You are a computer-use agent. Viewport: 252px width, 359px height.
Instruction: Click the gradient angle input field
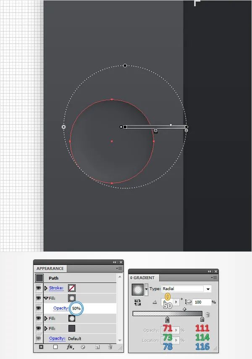(167, 302)
